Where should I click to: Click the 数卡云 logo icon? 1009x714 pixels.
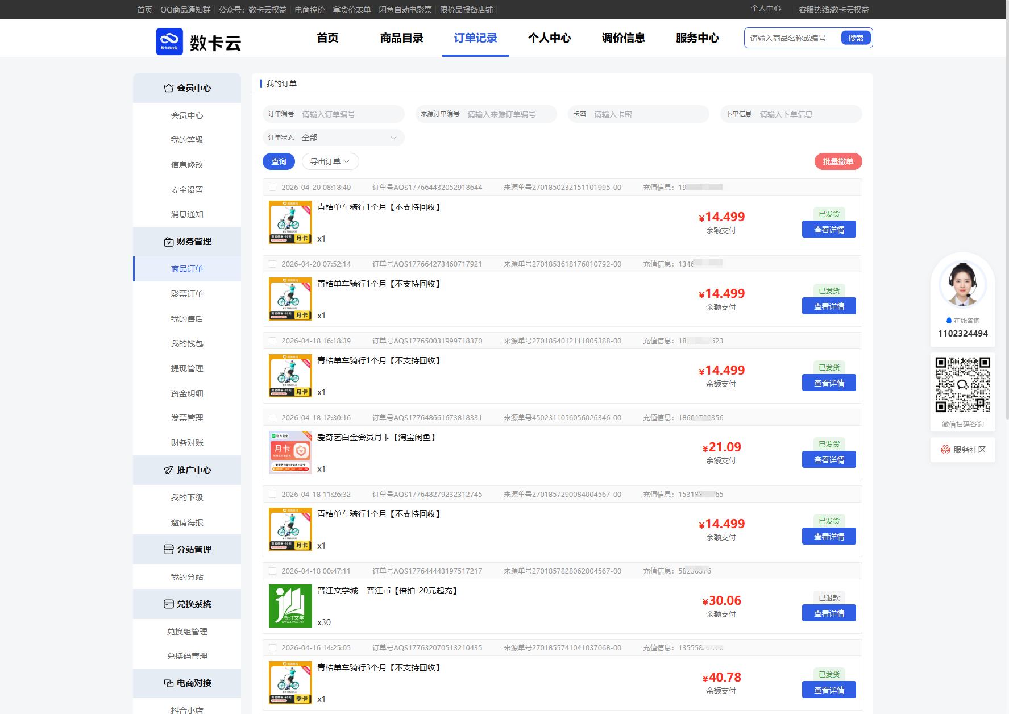(169, 41)
